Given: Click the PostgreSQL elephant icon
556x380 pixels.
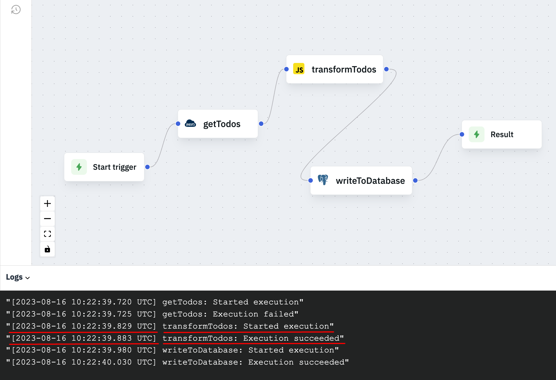Looking at the screenshot, I should pyautogui.click(x=323, y=180).
